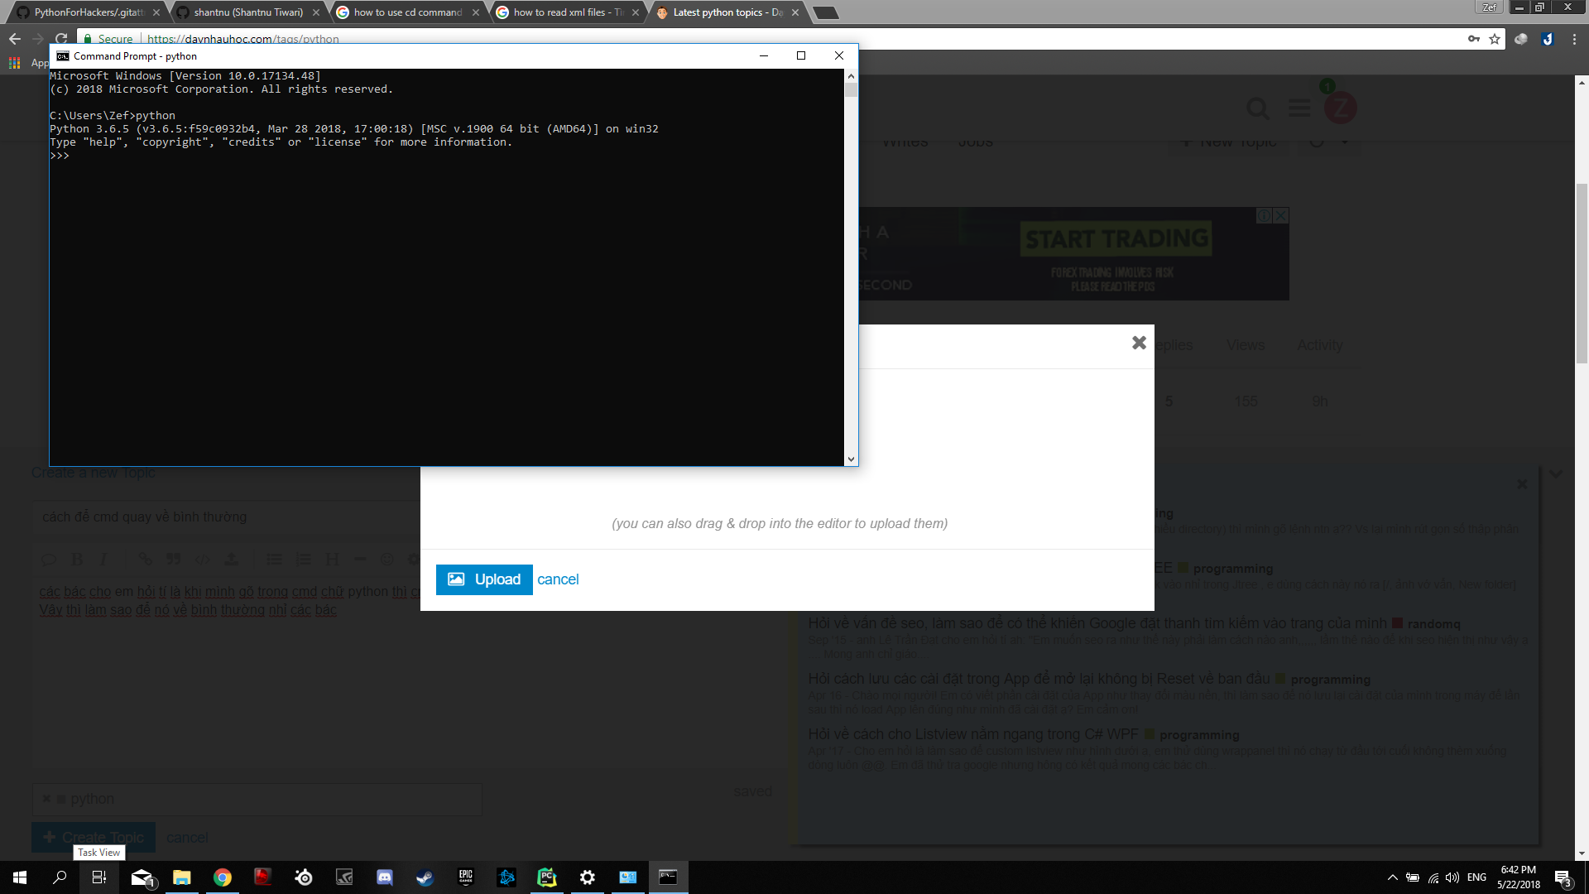Image resolution: width=1589 pixels, height=894 pixels.
Task: Toggle bold formatting in the editor
Action: pos(77,560)
